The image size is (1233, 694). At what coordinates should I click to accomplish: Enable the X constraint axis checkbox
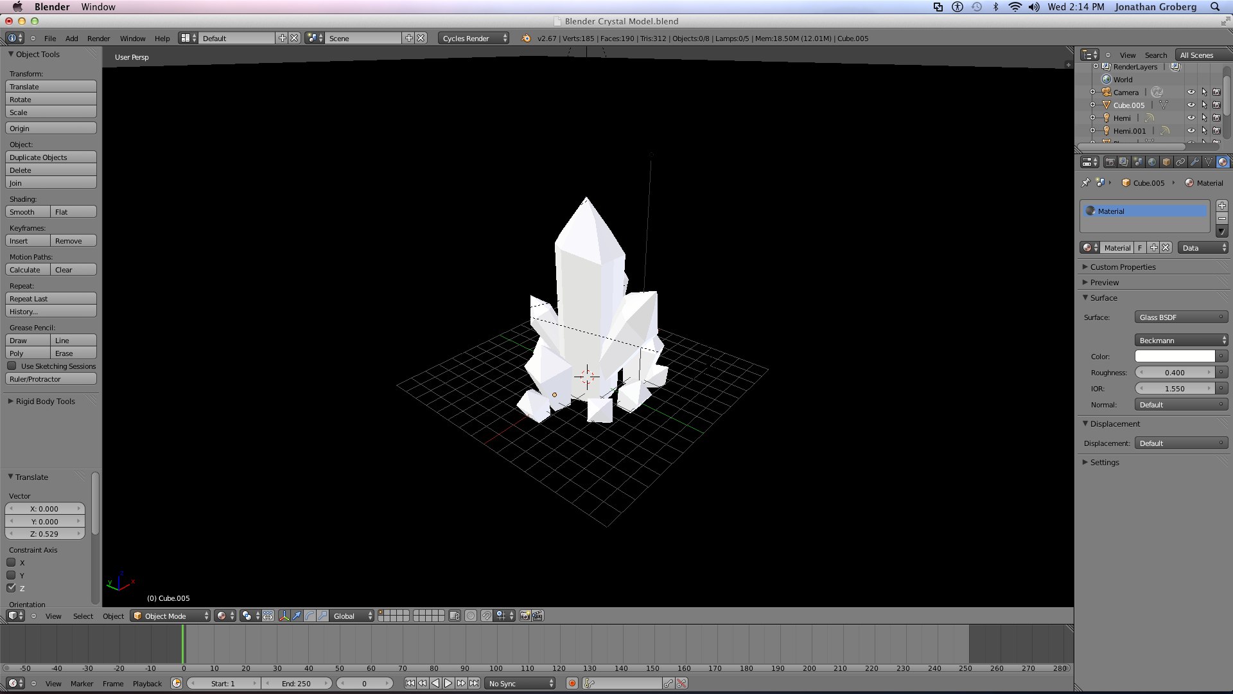[x=11, y=562]
